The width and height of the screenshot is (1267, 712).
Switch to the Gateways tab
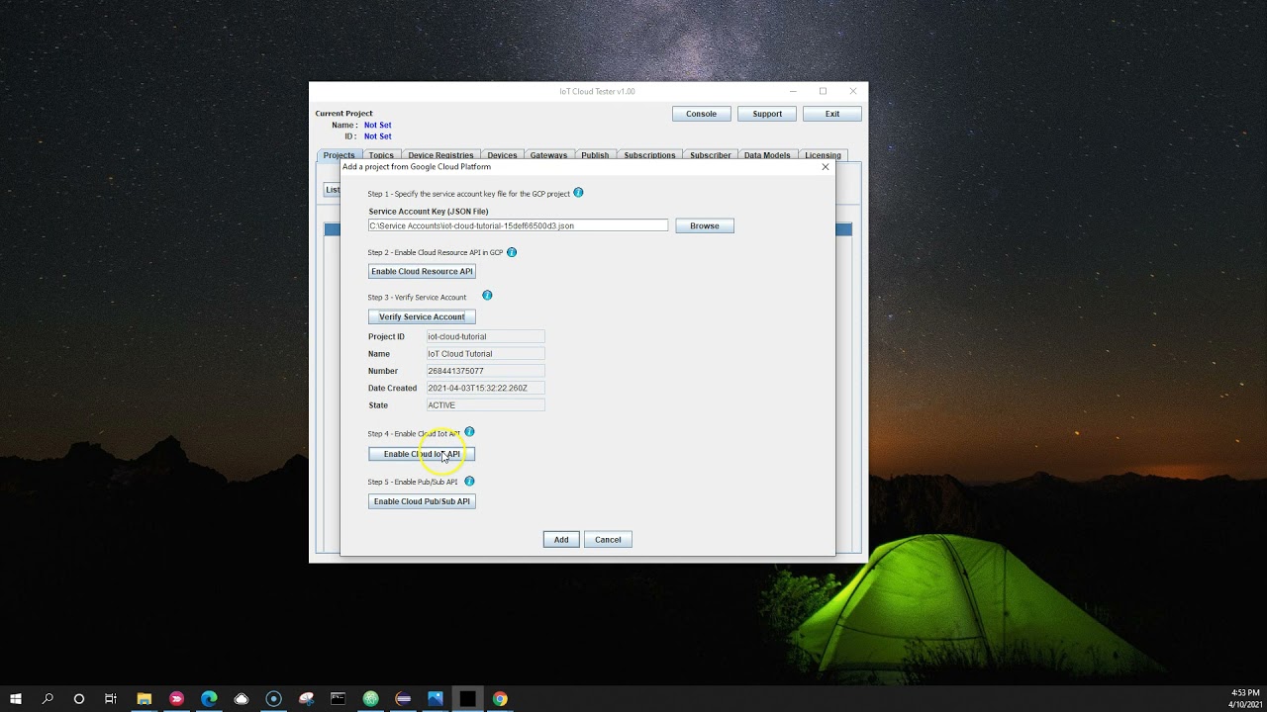548,155
